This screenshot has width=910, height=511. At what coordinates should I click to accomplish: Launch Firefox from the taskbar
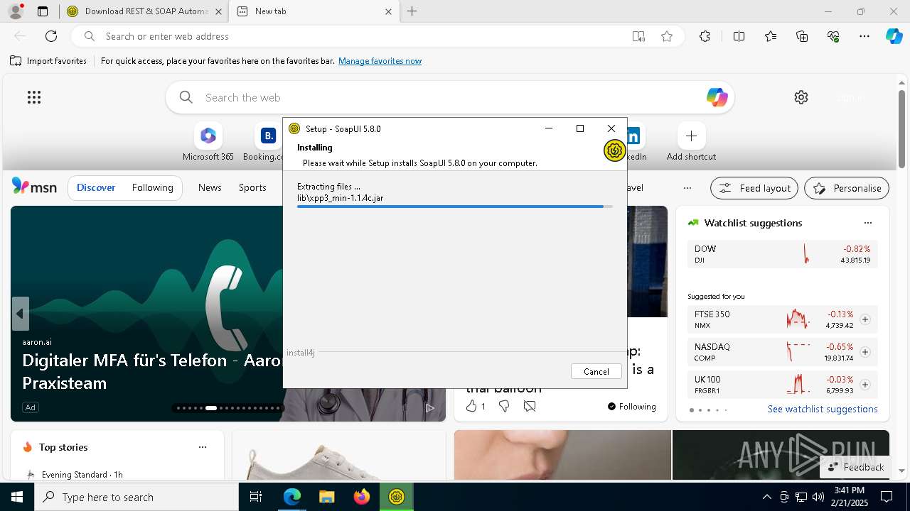click(361, 497)
